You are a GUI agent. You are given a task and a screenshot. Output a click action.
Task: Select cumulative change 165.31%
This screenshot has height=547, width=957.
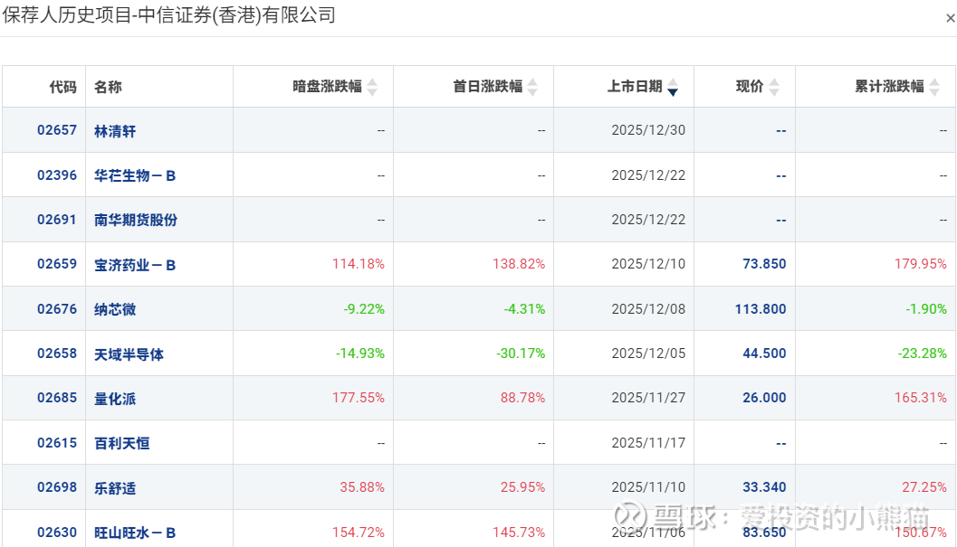click(x=921, y=398)
